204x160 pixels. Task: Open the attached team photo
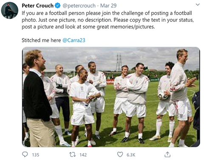point(111,97)
